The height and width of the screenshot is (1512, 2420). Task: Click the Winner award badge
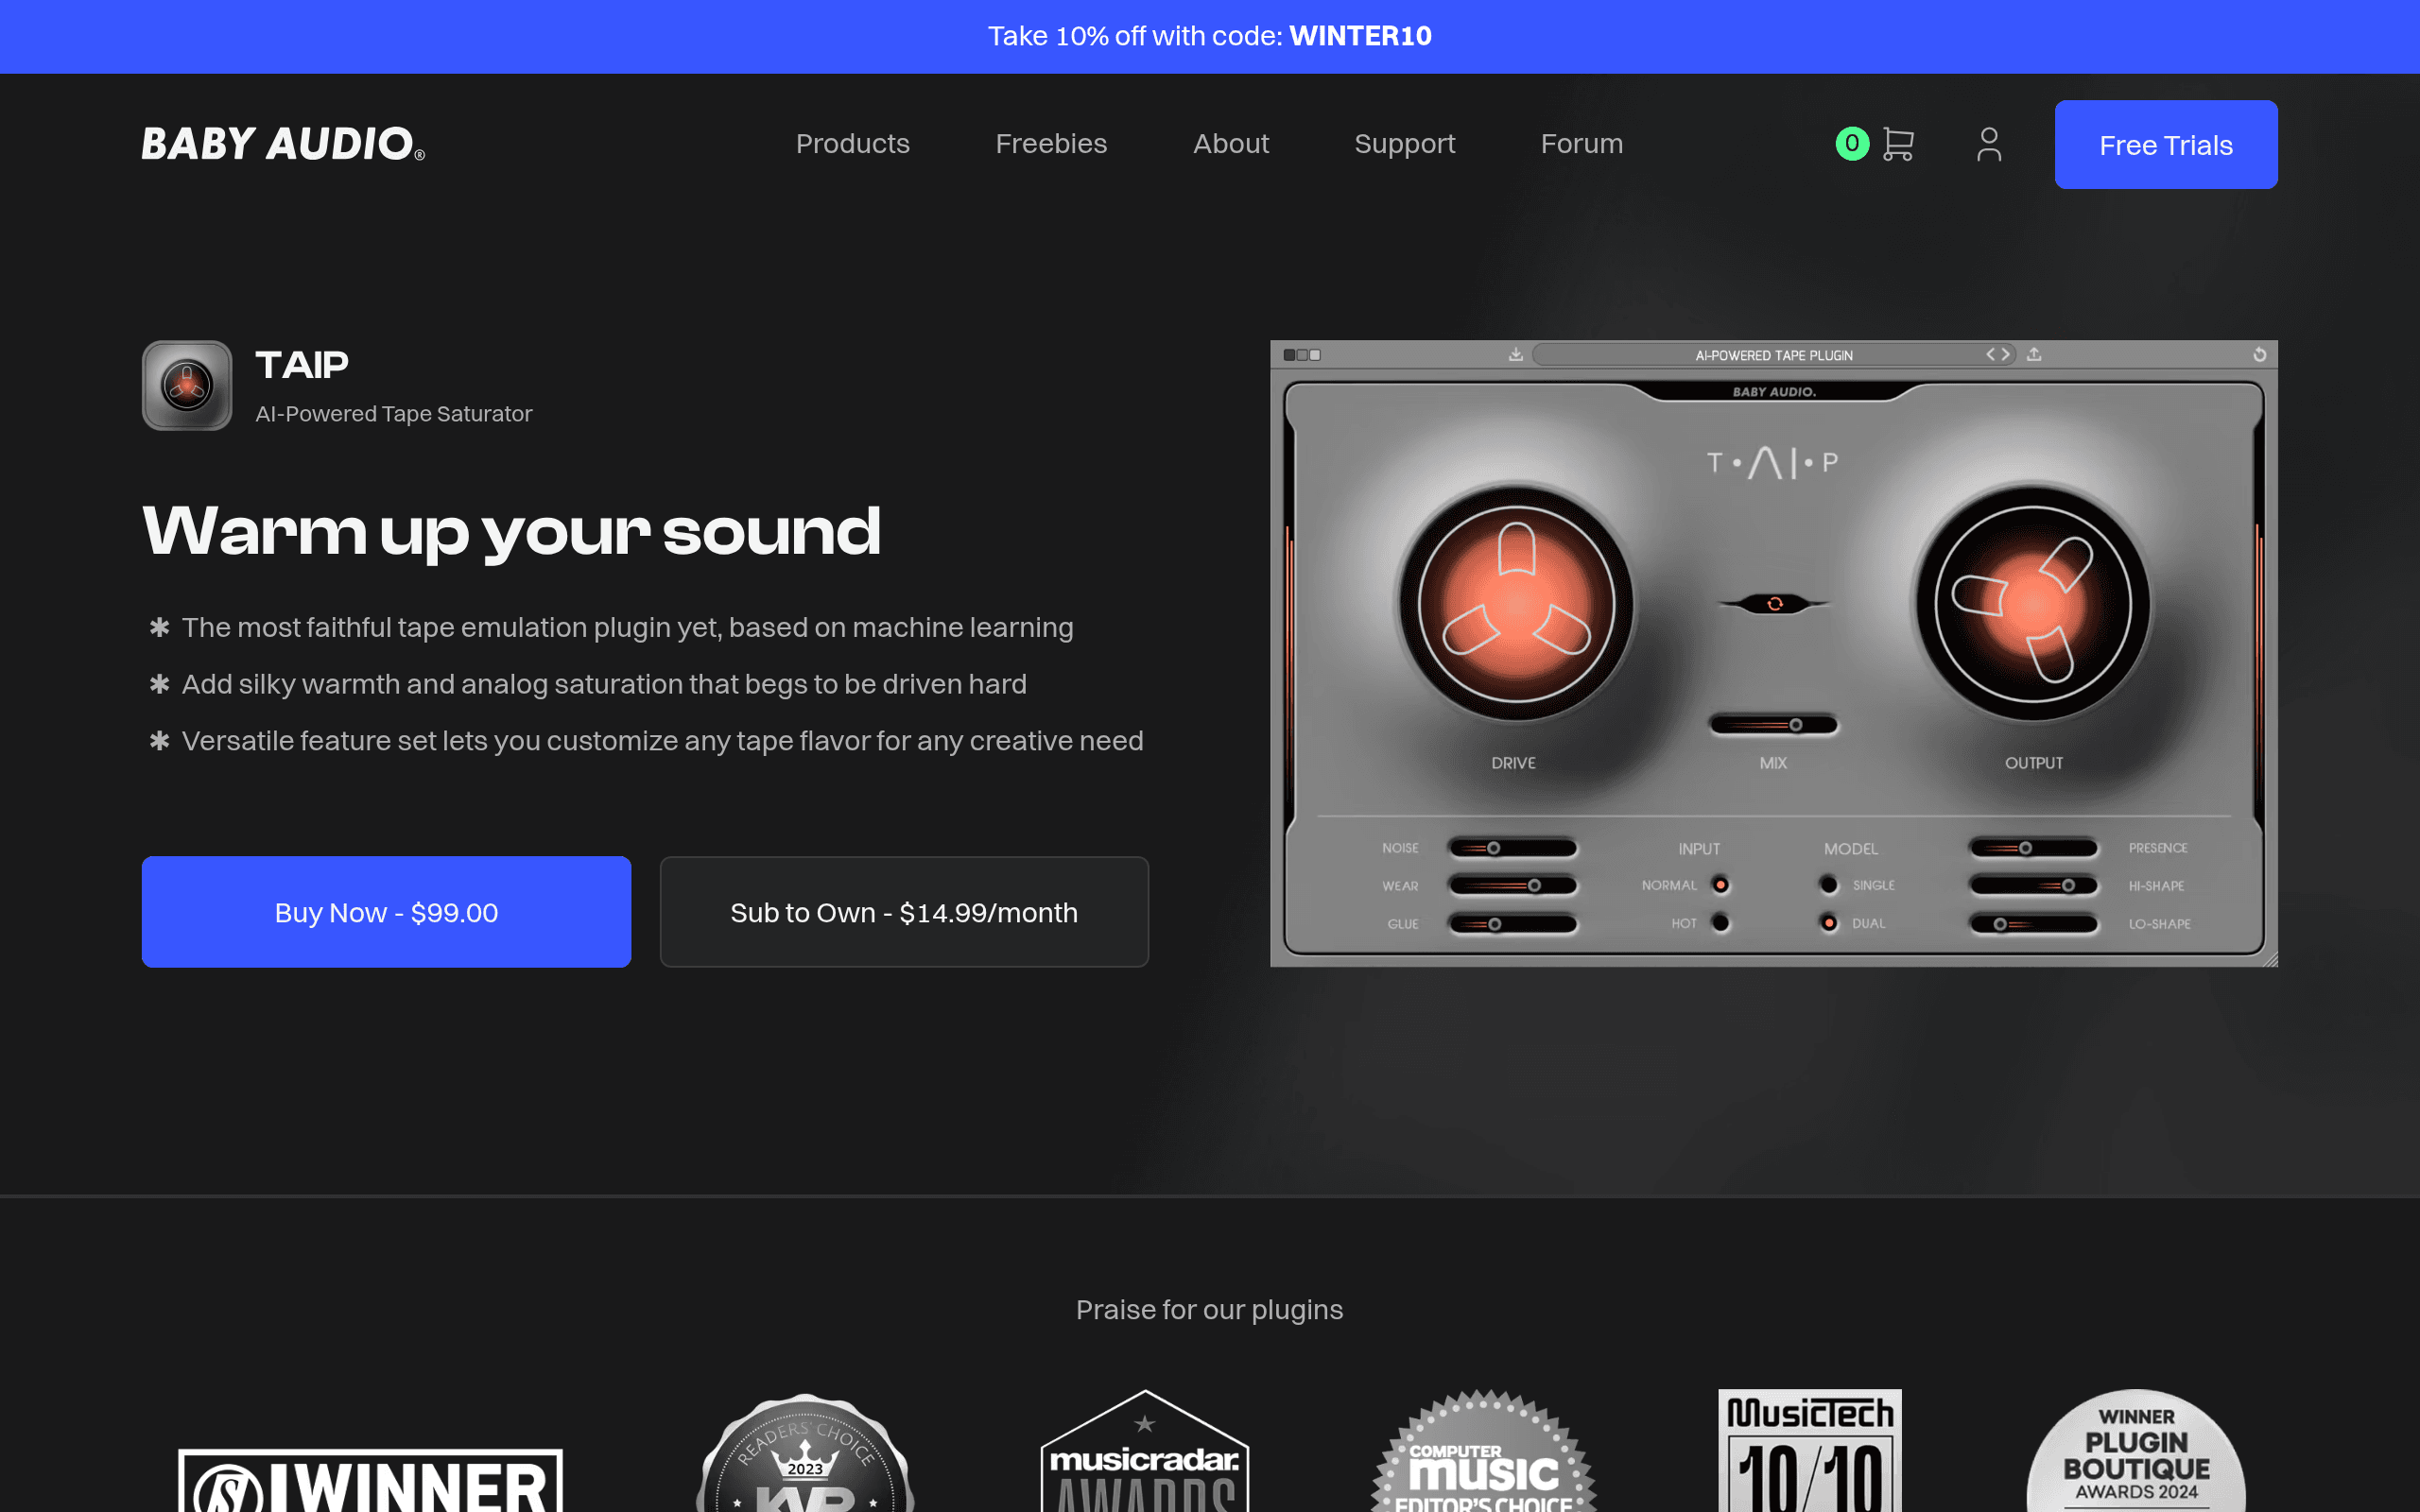click(x=370, y=1480)
